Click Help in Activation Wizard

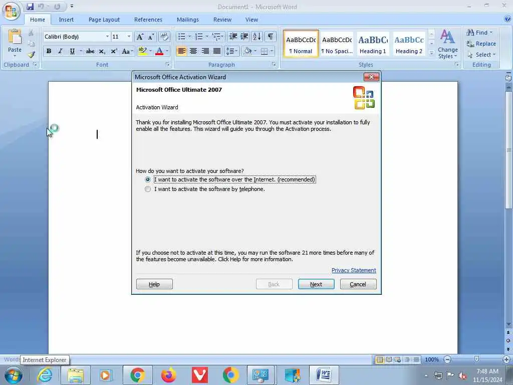[x=154, y=284]
